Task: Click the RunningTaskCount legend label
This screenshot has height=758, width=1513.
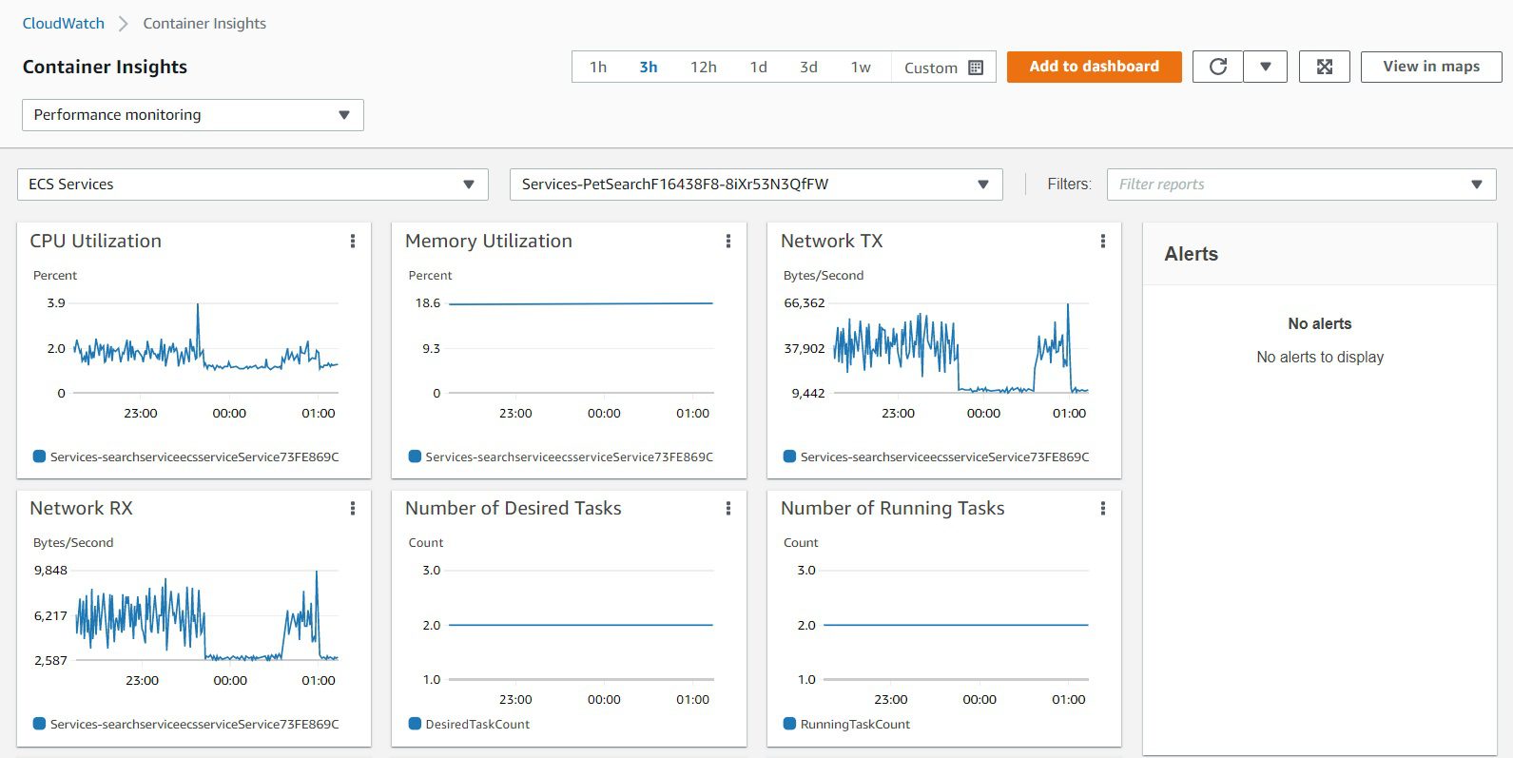Action: coord(855,725)
